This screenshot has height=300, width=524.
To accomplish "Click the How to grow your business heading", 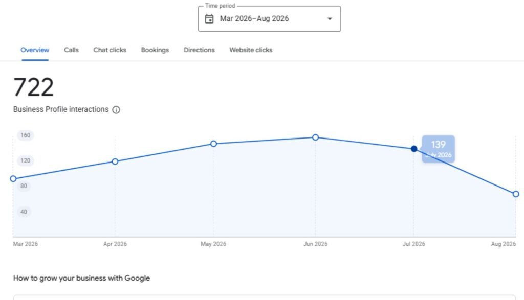I will click(81, 278).
